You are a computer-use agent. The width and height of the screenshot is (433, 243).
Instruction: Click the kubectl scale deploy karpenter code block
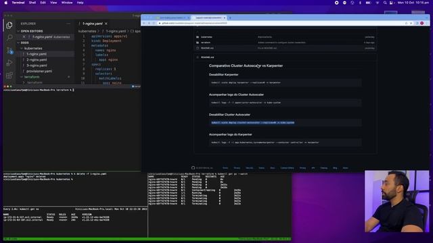(x=285, y=82)
